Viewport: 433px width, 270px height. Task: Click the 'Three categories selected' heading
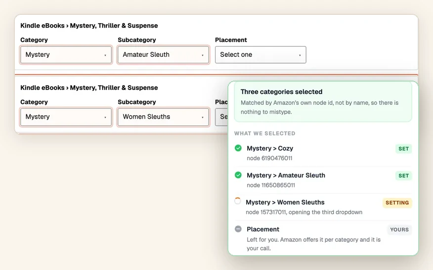pyautogui.click(x=281, y=92)
